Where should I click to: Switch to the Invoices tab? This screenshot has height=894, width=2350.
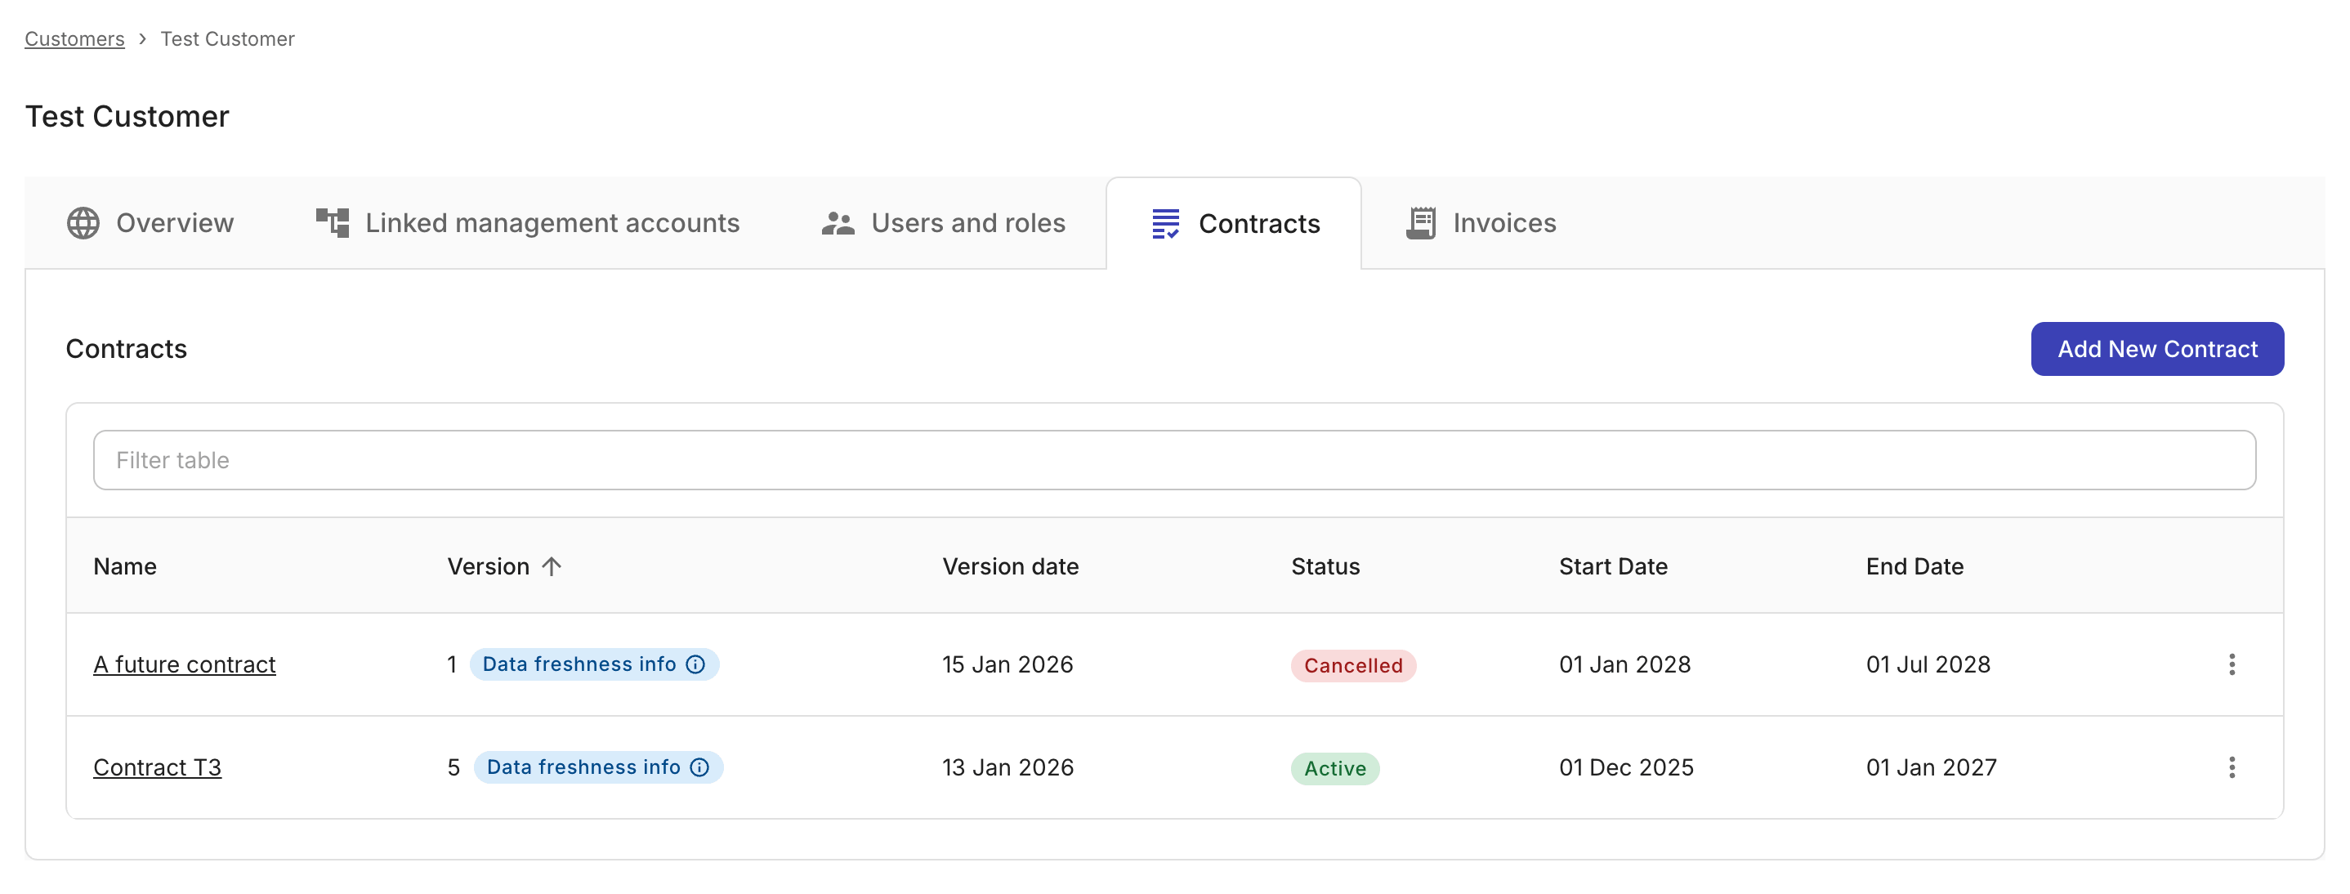1503,224
